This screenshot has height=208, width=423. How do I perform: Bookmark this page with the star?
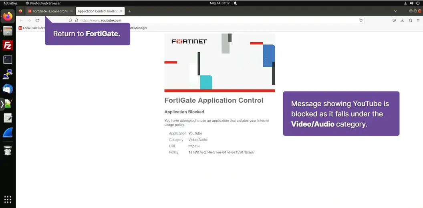(361, 20)
